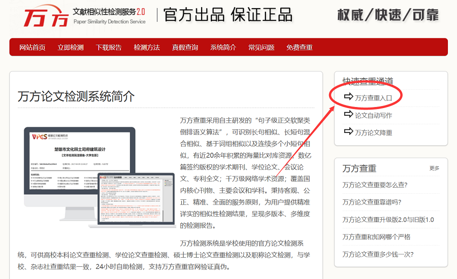
Task: Open article 万方论文查重要怎么查?
Action: point(375,185)
